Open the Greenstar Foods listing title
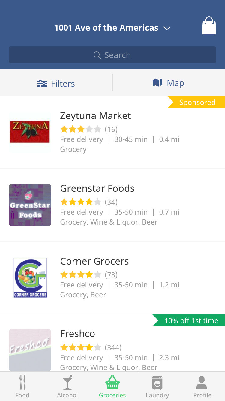Image resolution: width=225 pixels, height=401 pixels. point(97,188)
